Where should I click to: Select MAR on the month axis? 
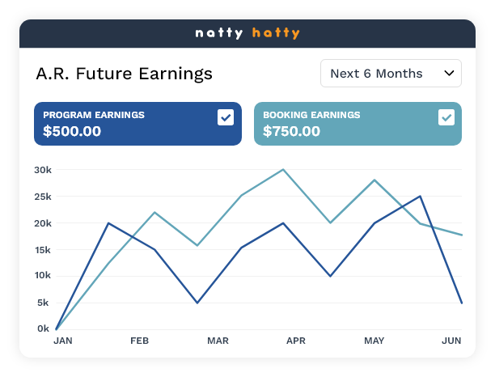[x=218, y=341]
